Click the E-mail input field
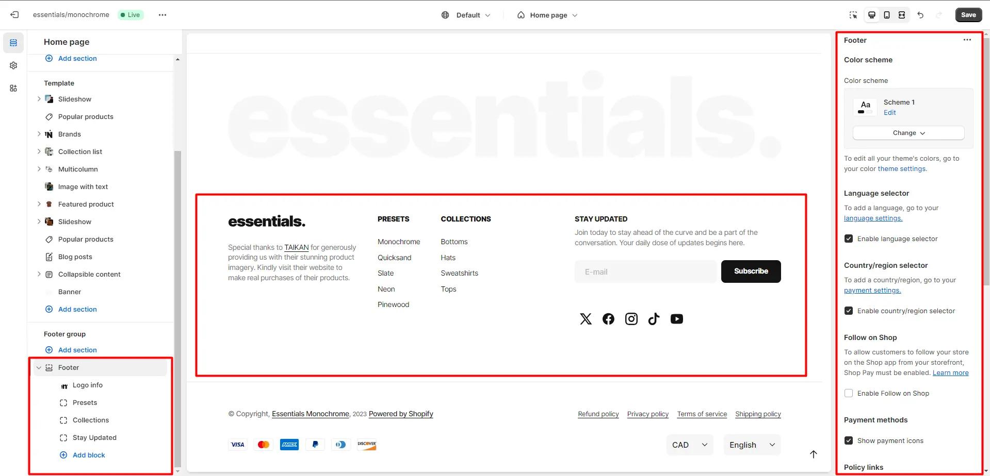Image resolution: width=990 pixels, height=476 pixels. pos(645,271)
